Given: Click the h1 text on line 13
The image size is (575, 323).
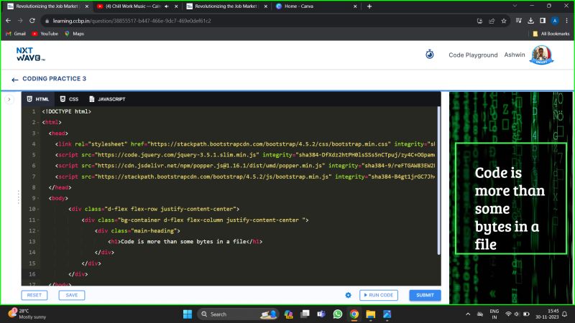Looking at the screenshot, I should [183, 242].
